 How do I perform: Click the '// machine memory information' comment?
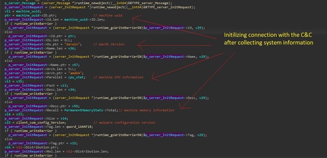pyautogui.click(x=146, y=110)
